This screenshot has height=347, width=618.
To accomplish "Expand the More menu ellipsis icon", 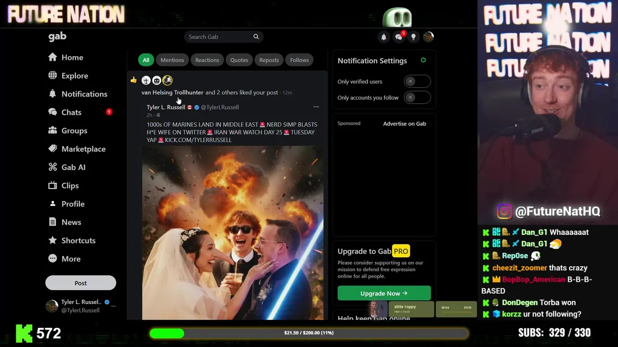I will [x=53, y=258].
